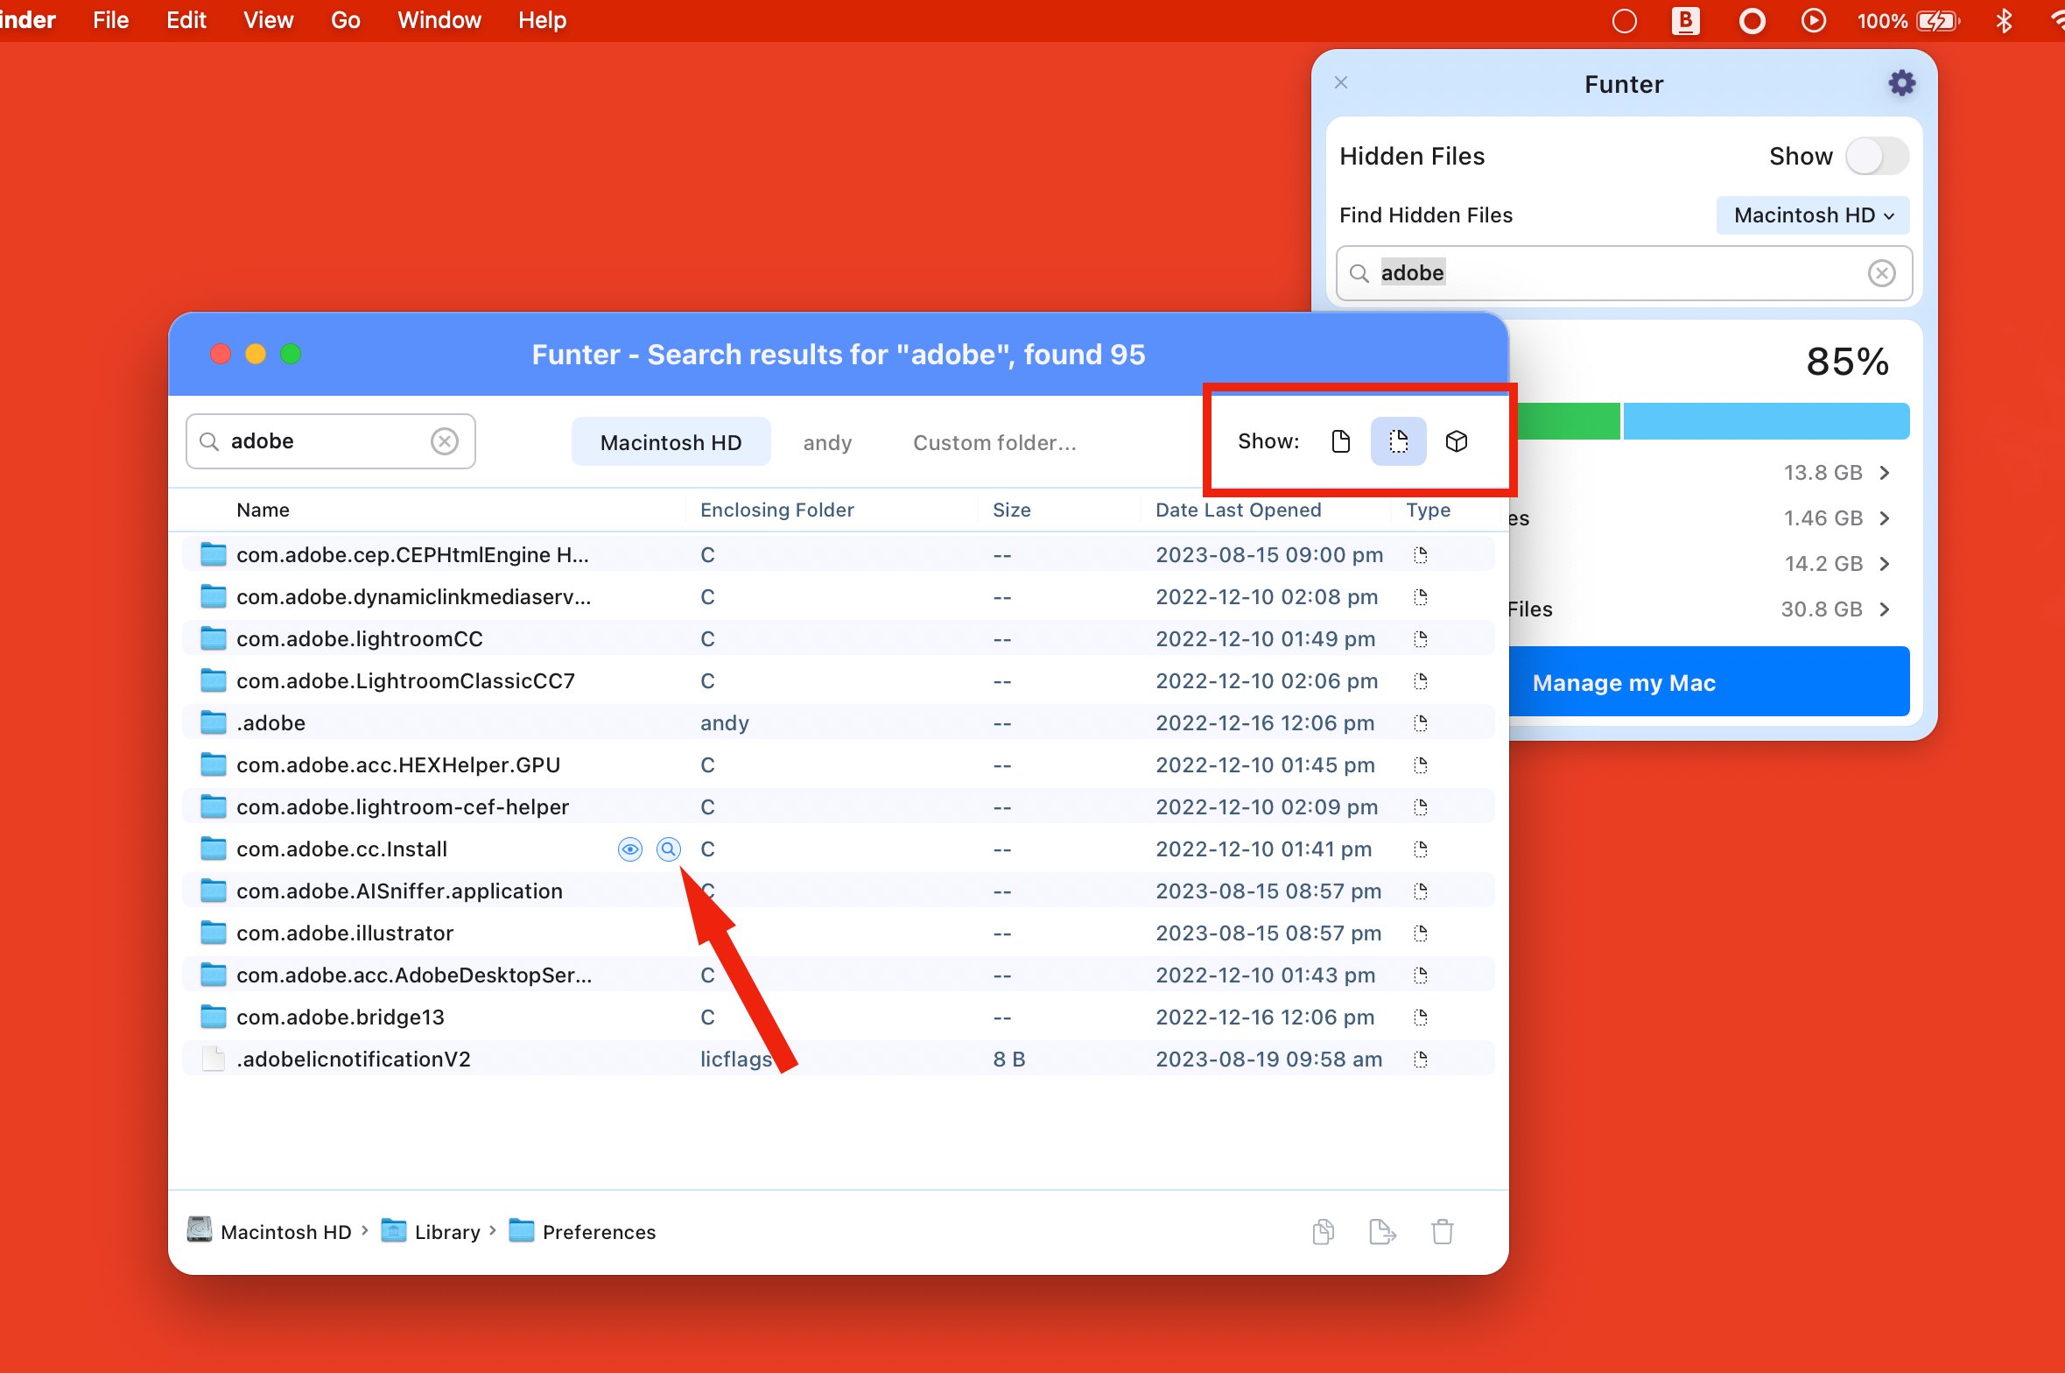2065x1373 pixels.
Task: Expand the 30.8 GB storage row chevron
Action: click(1885, 609)
